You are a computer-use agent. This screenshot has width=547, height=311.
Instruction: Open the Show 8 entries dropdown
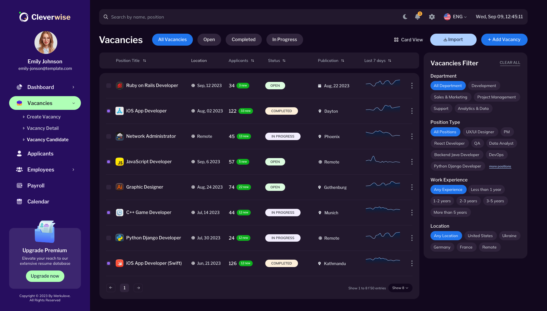pos(400,288)
